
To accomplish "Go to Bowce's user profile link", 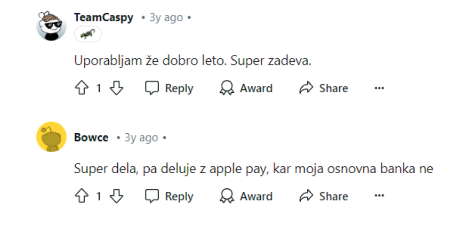I will [x=91, y=137].
